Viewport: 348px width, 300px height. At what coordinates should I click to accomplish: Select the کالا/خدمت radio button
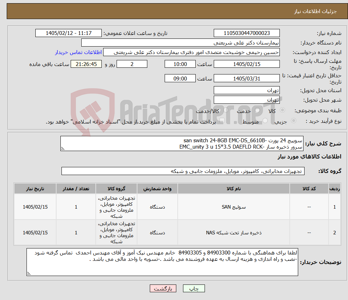(226, 110)
